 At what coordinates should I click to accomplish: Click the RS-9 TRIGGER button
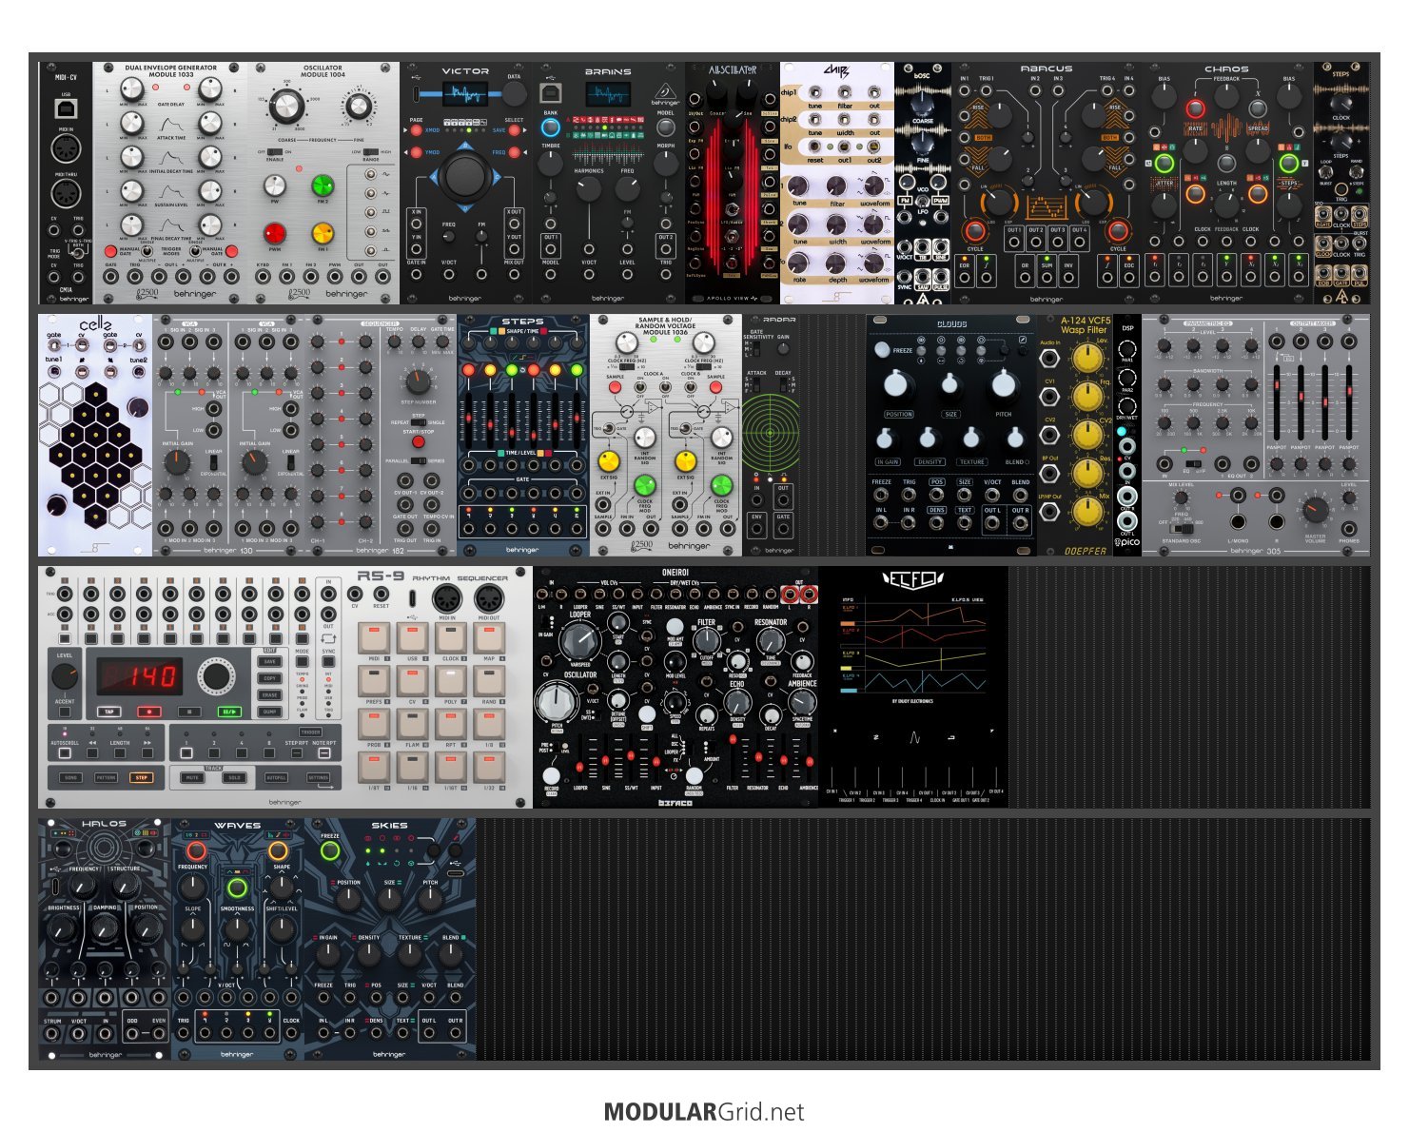pyautogui.click(x=310, y=732)
